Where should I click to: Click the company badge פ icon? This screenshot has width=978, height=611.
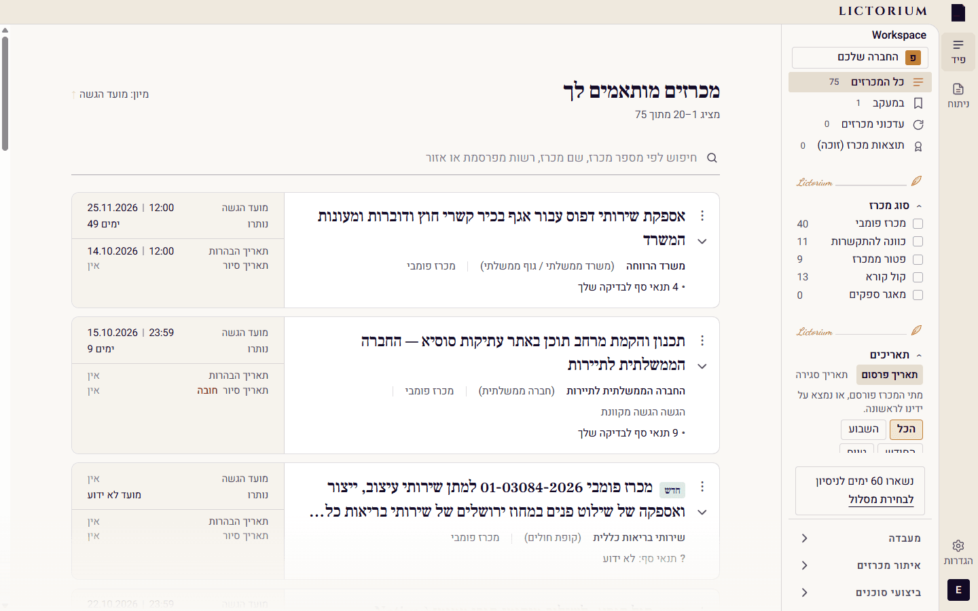(x=913, y=58)
